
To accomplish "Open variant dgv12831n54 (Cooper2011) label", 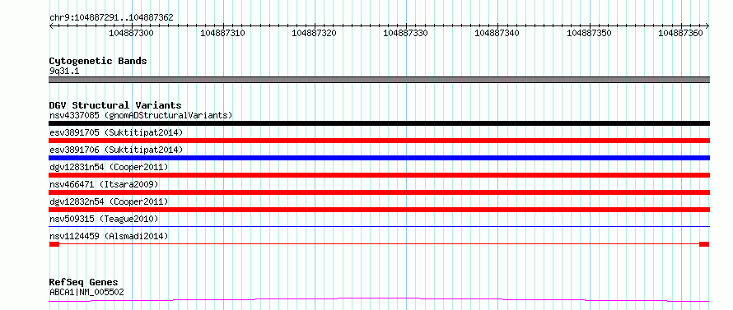I will (109, 167).
